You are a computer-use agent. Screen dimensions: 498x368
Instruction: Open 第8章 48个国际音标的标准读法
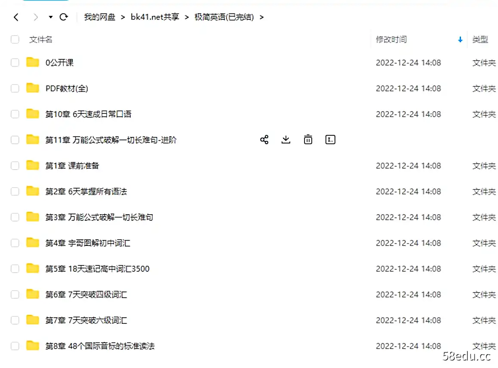click(x=100, y=346)
